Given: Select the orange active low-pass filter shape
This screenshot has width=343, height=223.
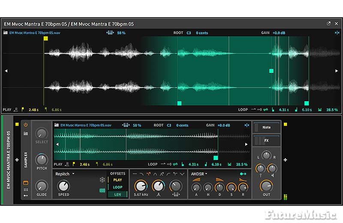Looking at the screenshot, I should tap(148, 174).
